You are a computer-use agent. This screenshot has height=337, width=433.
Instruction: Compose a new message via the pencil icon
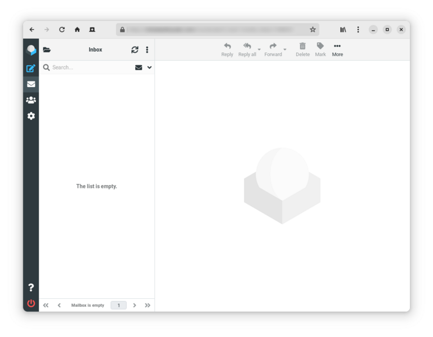(31, 68)
